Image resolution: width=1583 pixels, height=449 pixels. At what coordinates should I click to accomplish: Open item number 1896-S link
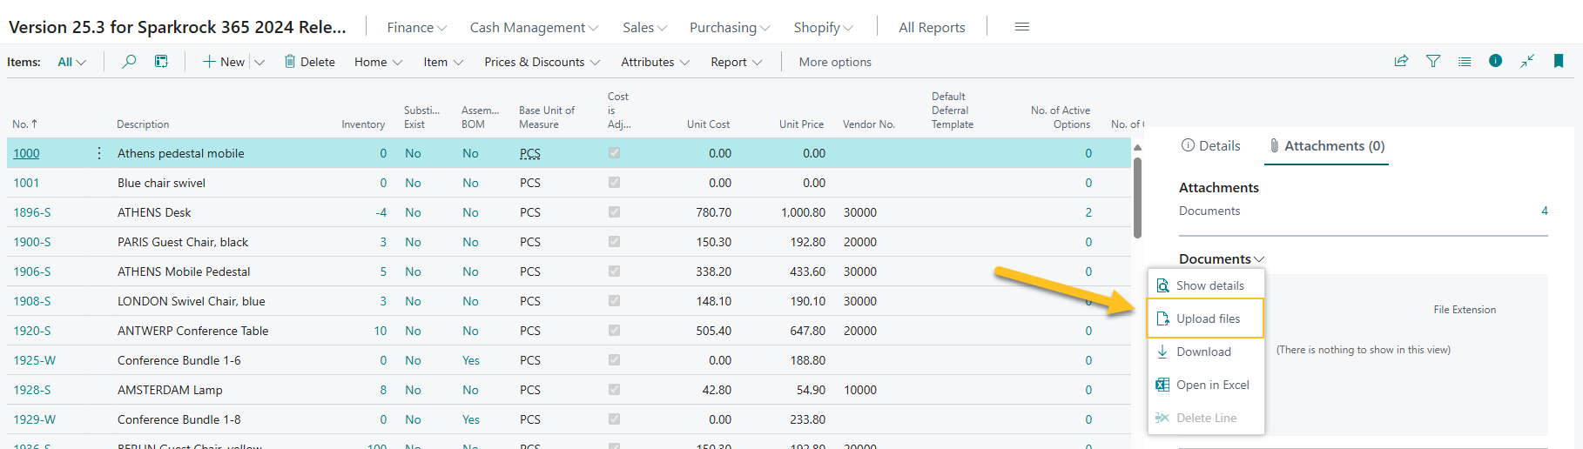point(32,212)
